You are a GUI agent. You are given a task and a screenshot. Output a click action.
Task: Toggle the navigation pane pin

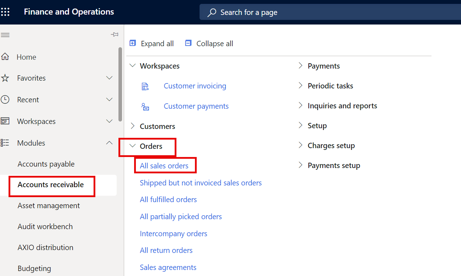click(x=115, y=34)
